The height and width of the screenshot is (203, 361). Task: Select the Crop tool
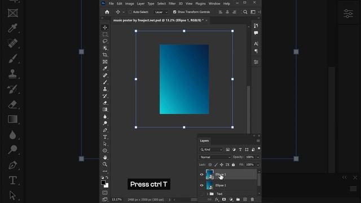[105, 55]
